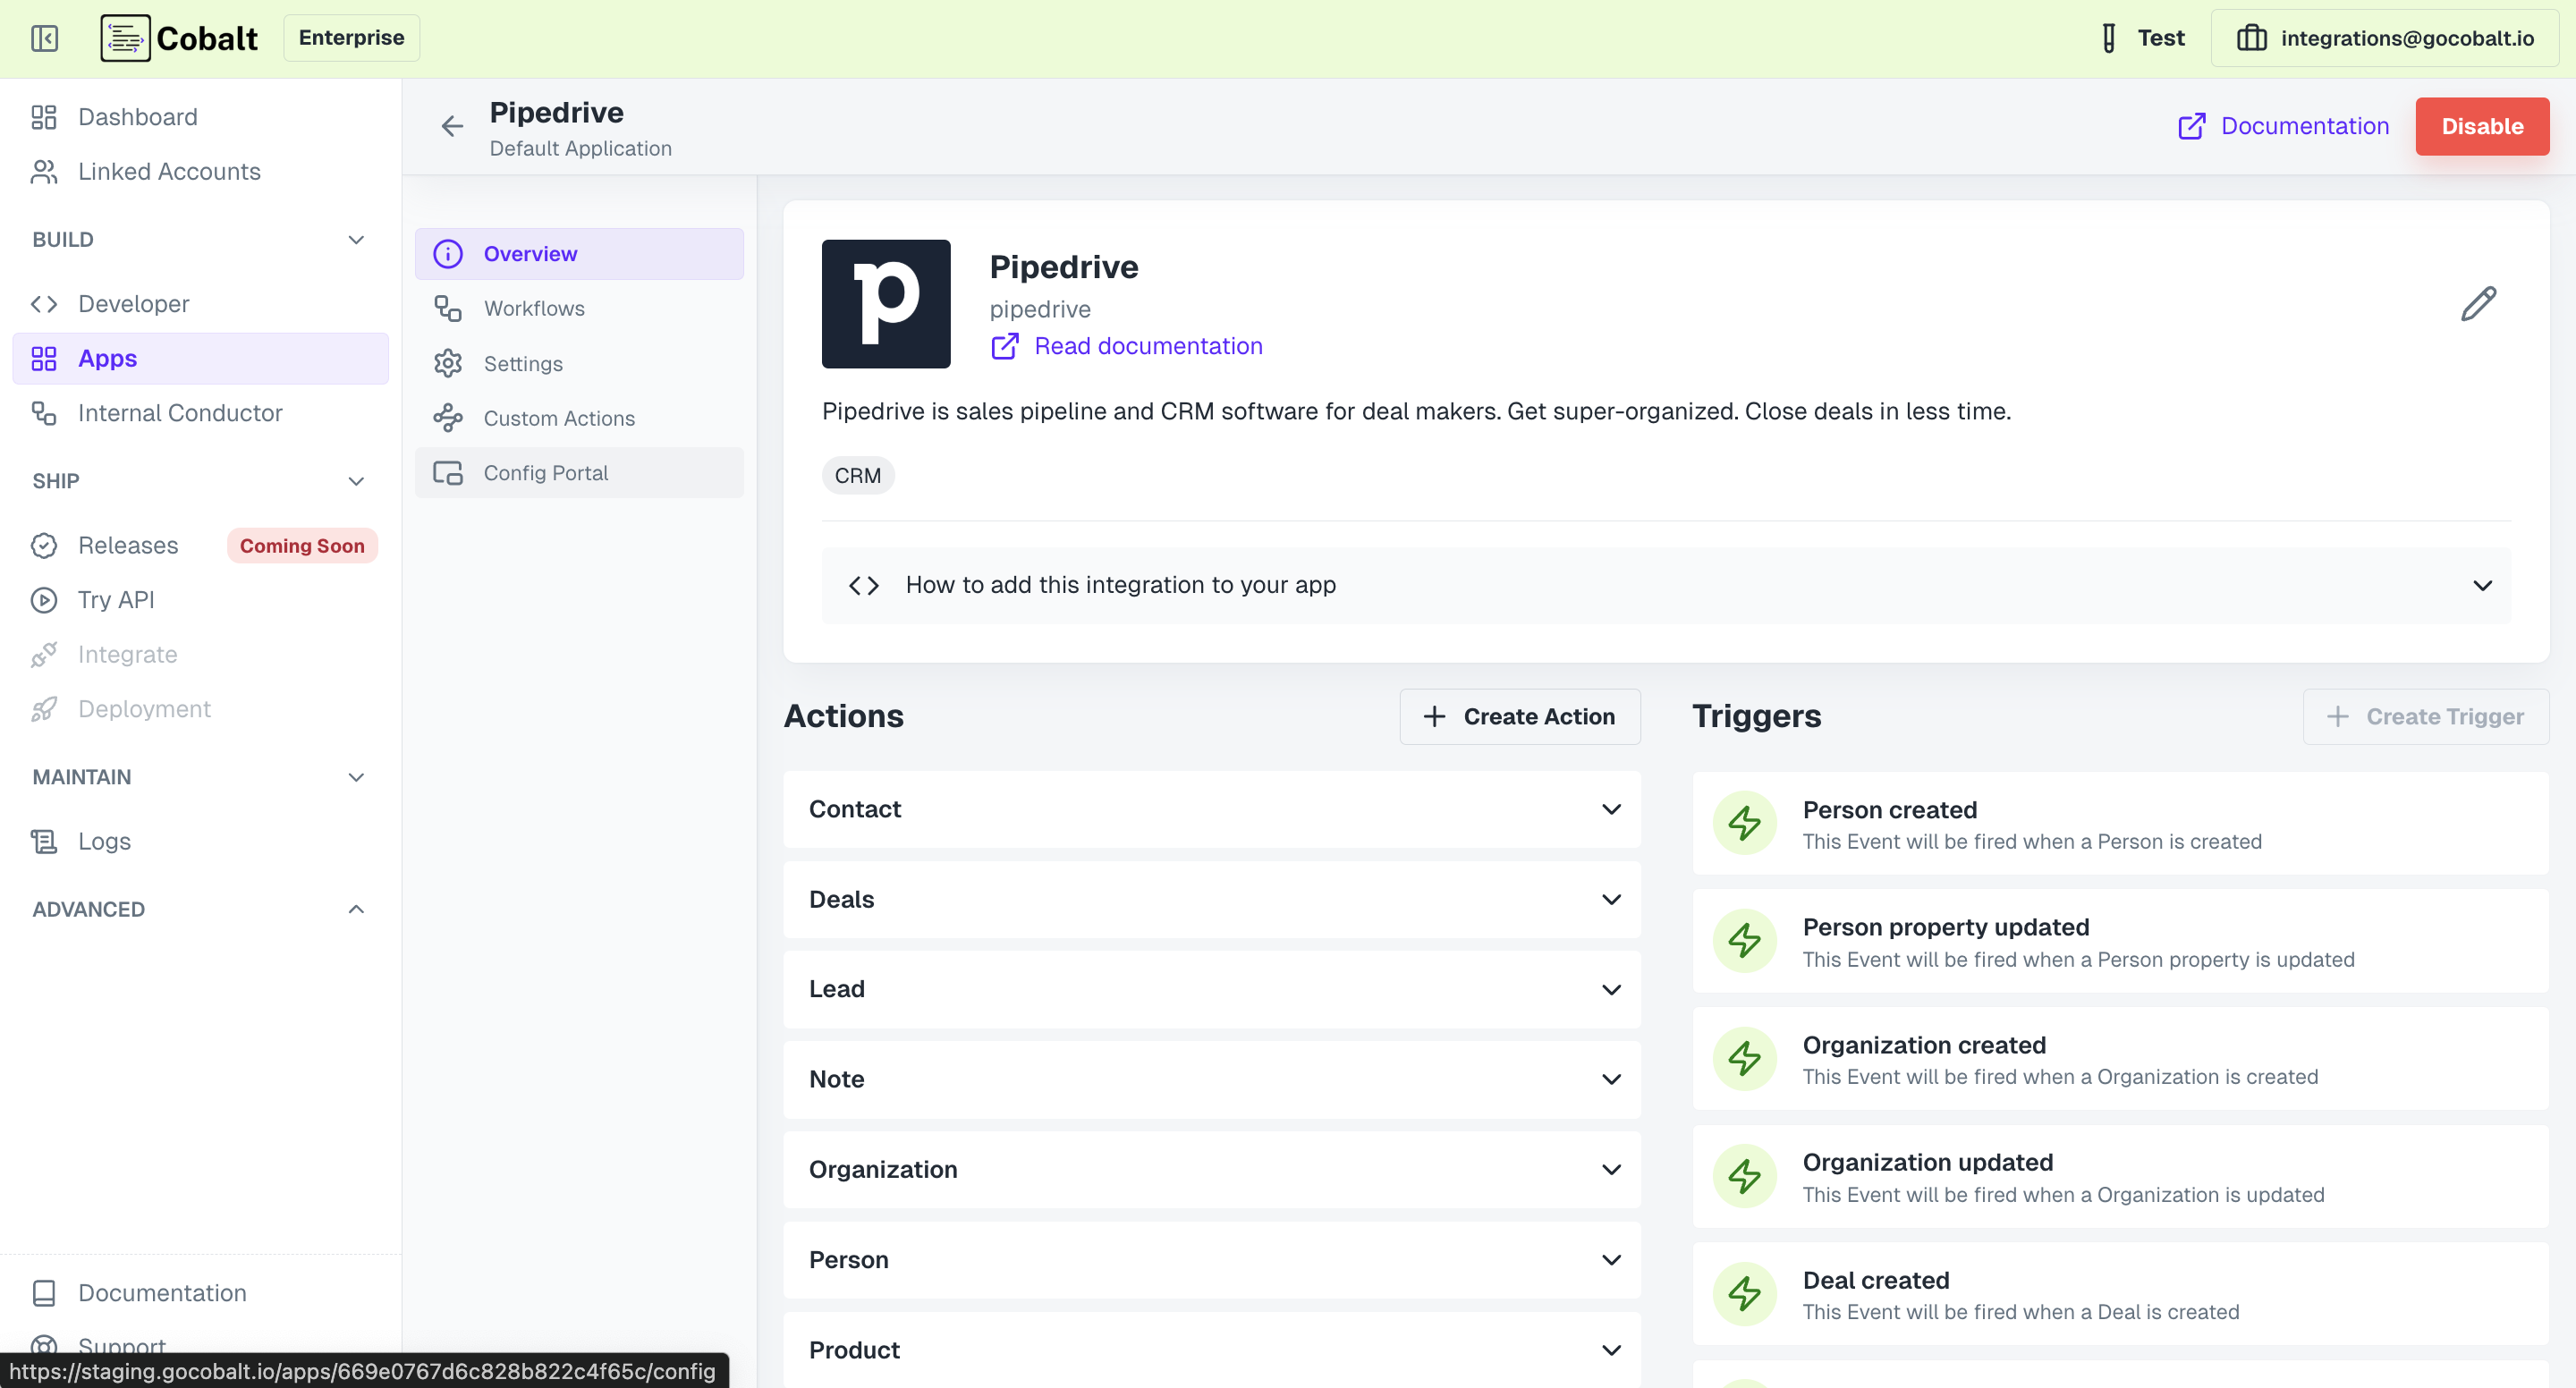
Task: Collapse the BUILD sidebar section
Action: (x=356, y=240)
